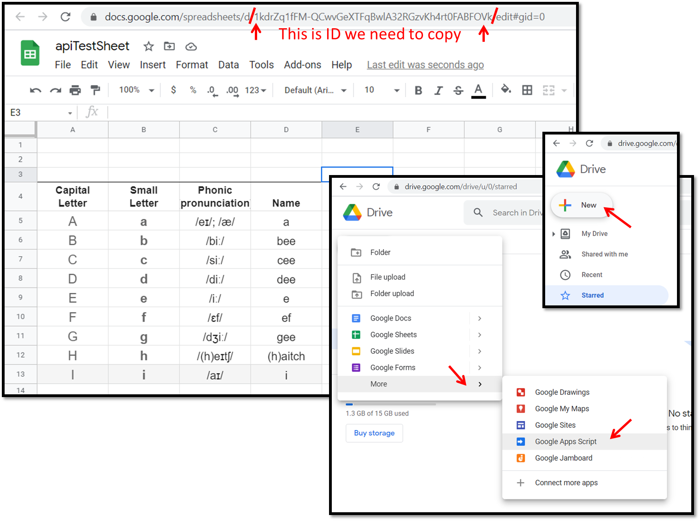The width and height of the screenshot is (700, 521).
Task: Go forward in Sheets browser window
Action: [x=42, y=17]
